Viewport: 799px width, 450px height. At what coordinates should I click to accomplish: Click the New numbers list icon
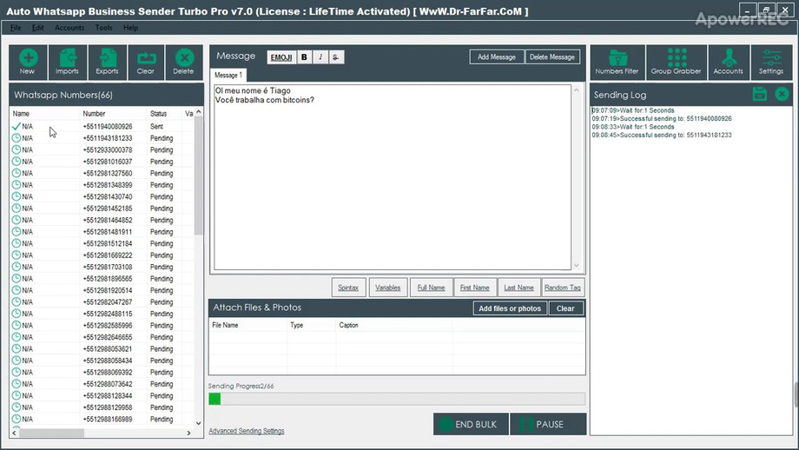tap(28, 62)
